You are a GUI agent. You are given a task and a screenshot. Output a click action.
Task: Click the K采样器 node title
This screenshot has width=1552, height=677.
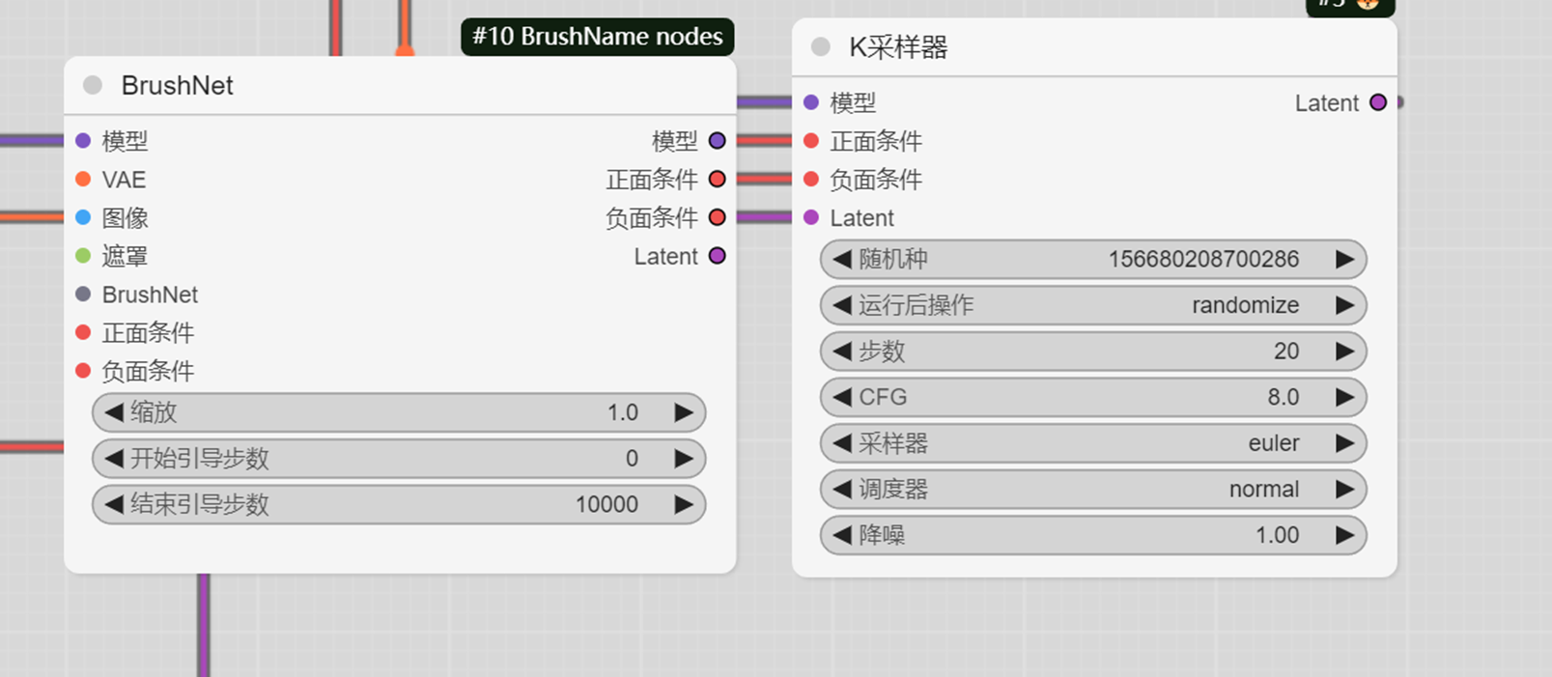coord(898,46)
